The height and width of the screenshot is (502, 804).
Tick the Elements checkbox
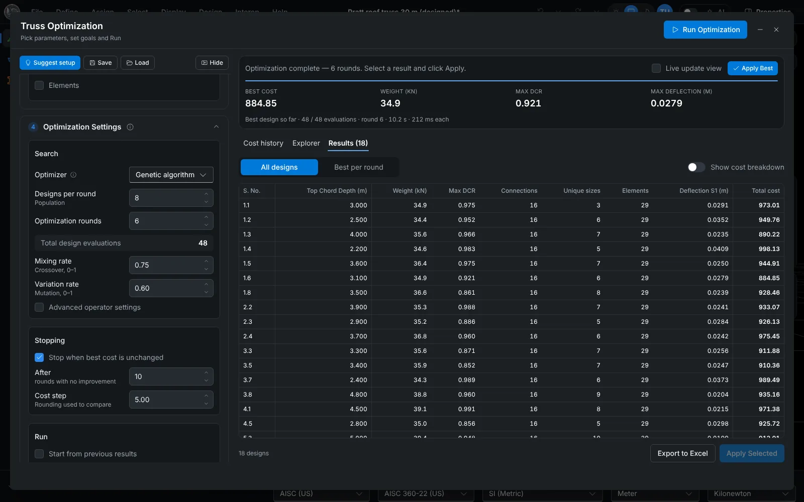(x=39, y=85)
